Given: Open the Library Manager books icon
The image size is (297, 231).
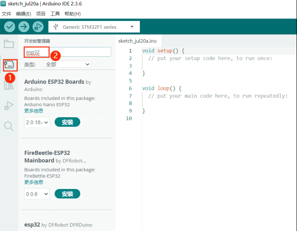Looking at the screenshot, I should (x=9, y=85).
